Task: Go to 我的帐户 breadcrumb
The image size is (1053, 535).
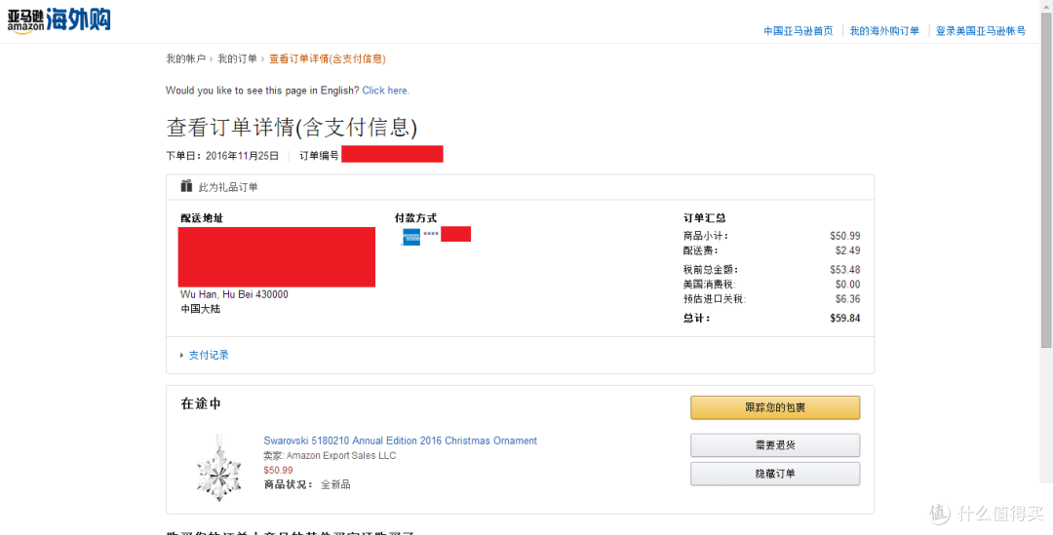Action: point(186,59)
